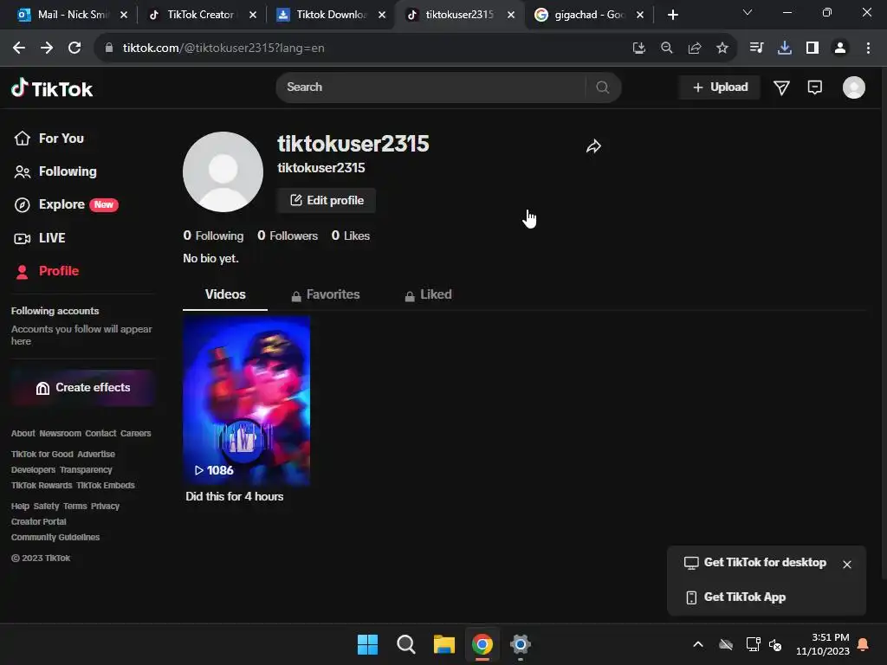Open TikTok Rewards footer link

pos(42,486)
